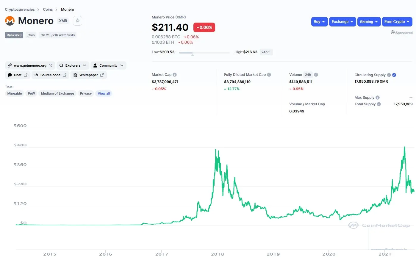Open the Community dropdown

pos(108,65)
